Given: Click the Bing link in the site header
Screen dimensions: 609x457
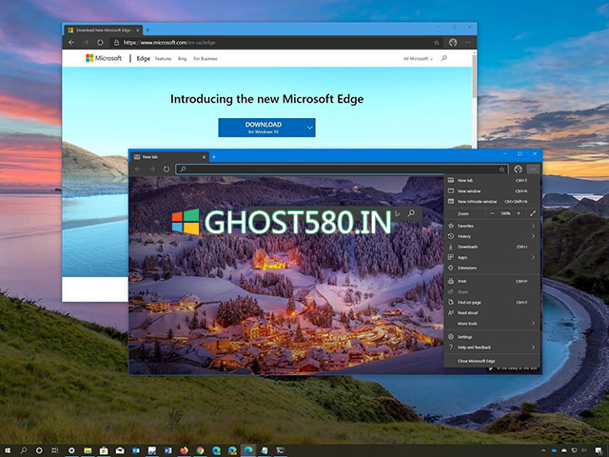Looking at the screenshot, I should (x=183, y=59).
